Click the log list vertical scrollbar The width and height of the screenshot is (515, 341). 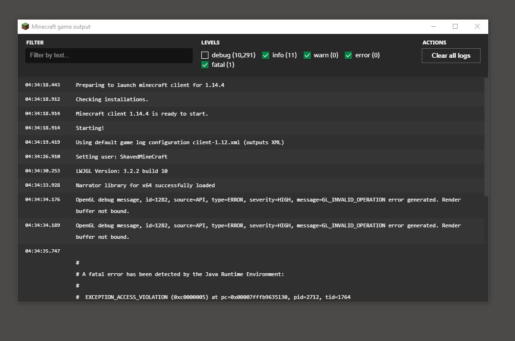tap(486, 139)
